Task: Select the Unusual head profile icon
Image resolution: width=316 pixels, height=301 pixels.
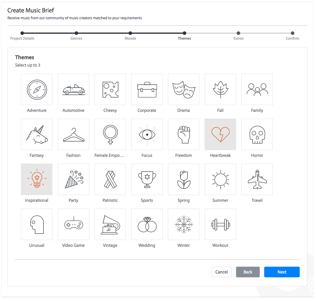Action: [37, 224]
